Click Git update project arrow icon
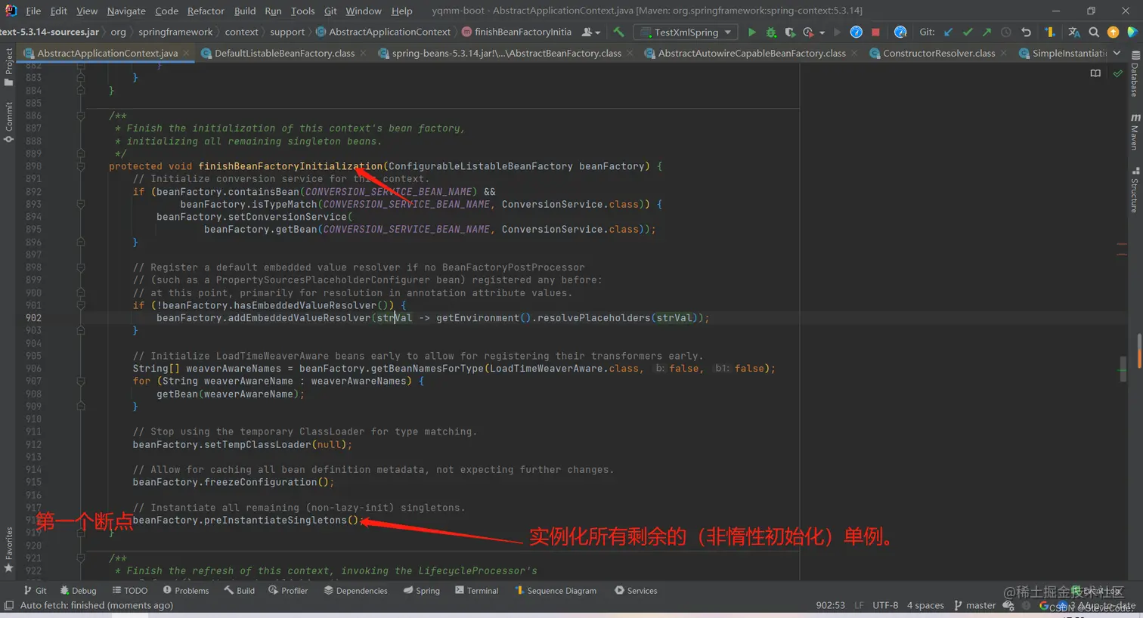This screenshot has height=618, width=1143. click(949, 32)
